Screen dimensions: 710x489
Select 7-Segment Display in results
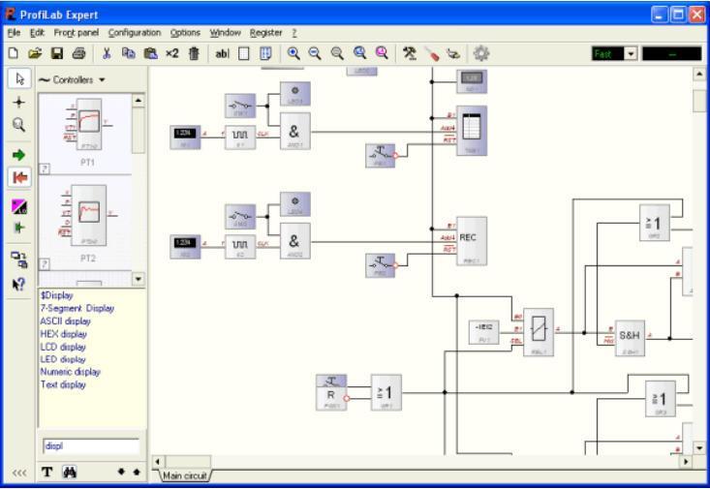point(77,308)
